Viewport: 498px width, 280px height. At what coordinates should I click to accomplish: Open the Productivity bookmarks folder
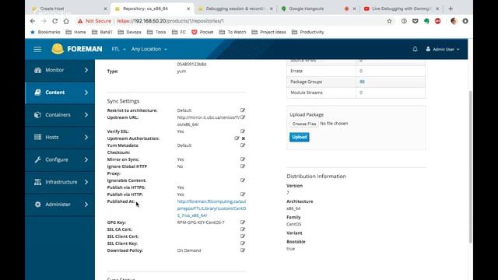(307, 32)
